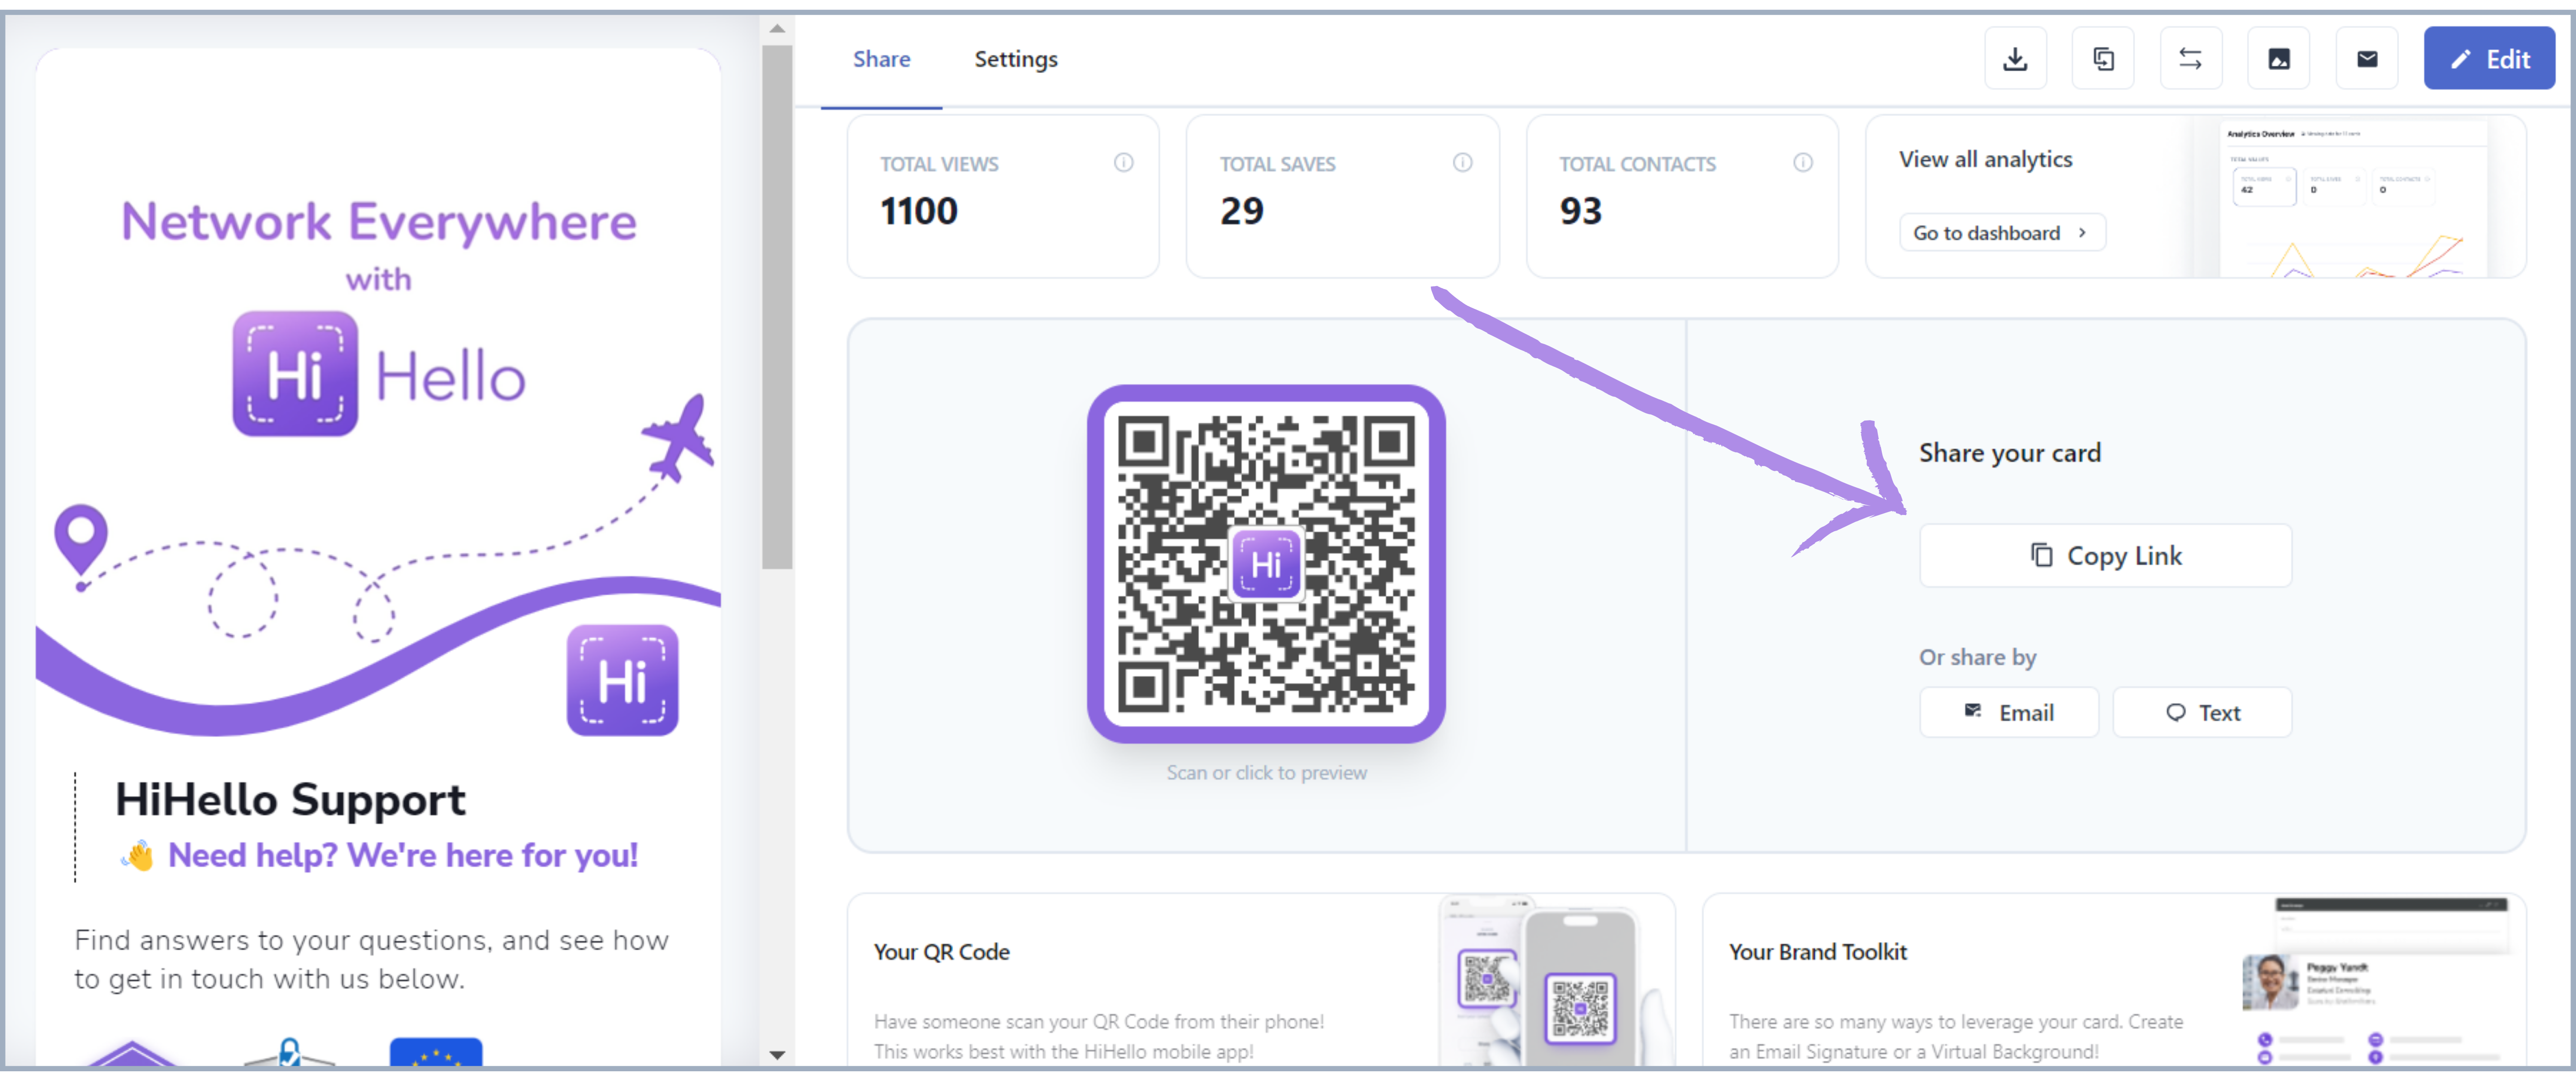Open the image background icon
Viewport: 2576px width, 1079px height.
coord(2278,59)
